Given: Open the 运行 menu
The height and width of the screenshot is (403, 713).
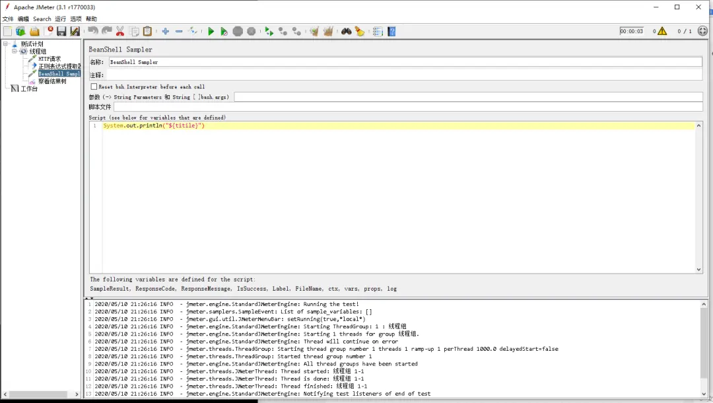Looking at the screenshot, I should [x=61, y=18].
